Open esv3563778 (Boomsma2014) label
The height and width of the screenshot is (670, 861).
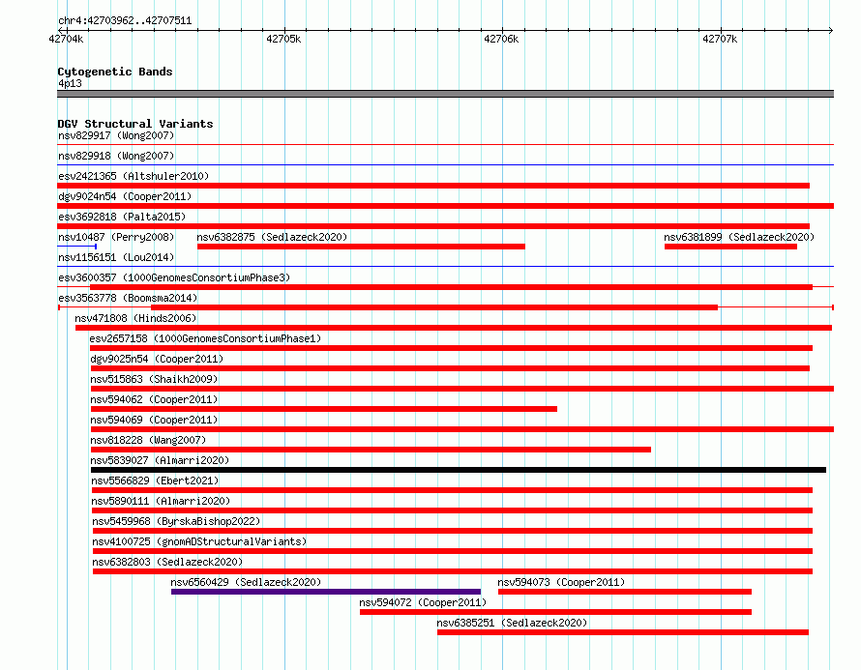pos(128,298)
